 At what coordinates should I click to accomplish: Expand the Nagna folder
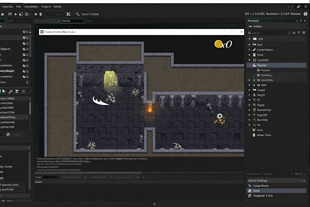(249, 105)
